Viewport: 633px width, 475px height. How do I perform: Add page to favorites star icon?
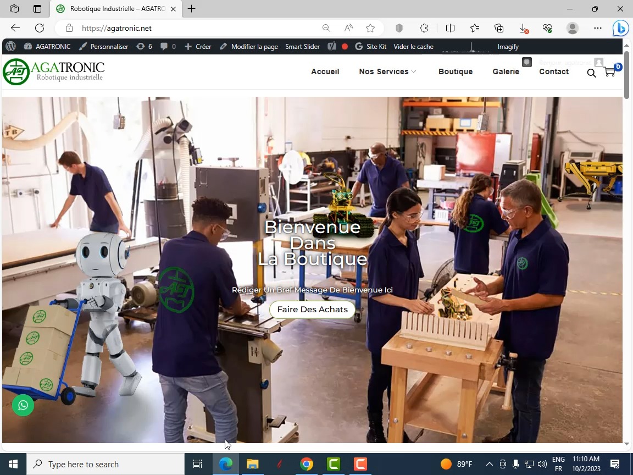(370, 28)
